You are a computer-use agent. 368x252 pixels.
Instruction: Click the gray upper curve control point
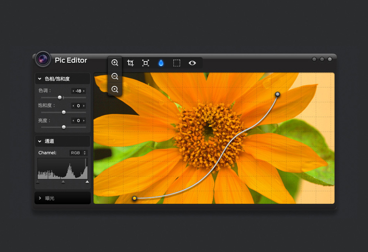278,95
